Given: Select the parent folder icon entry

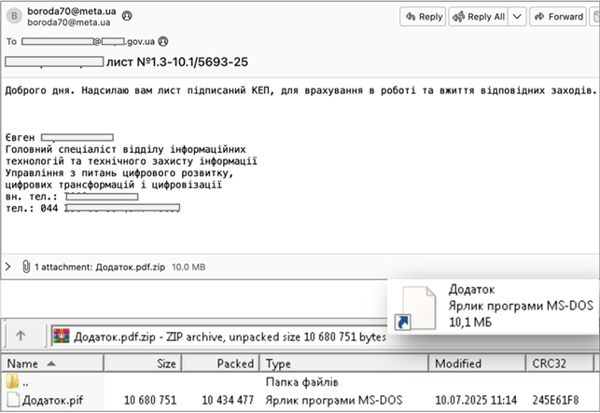Looking at the screenshot, I should click(12, 381).
